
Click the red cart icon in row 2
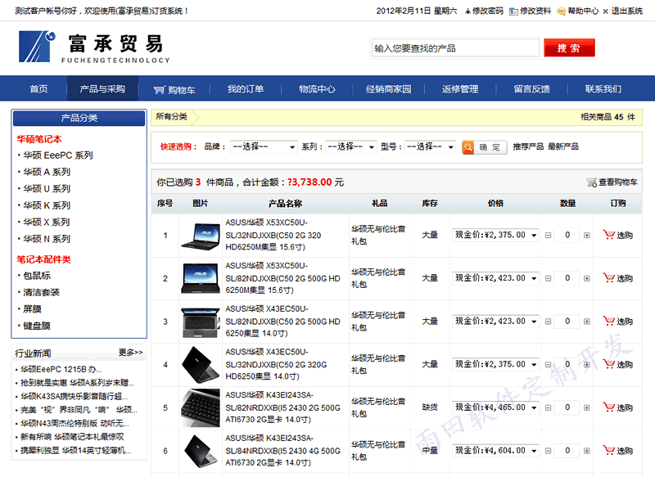[x=608, y=278]
